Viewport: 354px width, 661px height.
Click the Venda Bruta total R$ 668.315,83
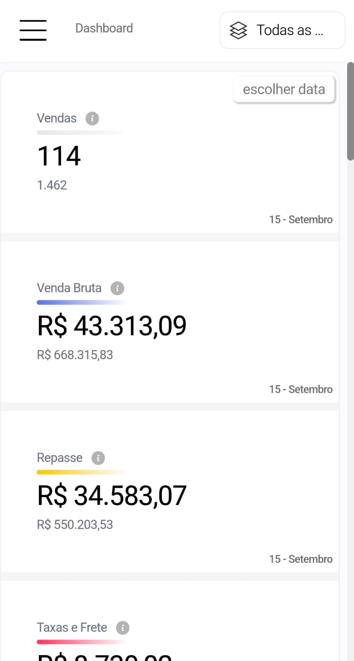(x=75, y=355)
